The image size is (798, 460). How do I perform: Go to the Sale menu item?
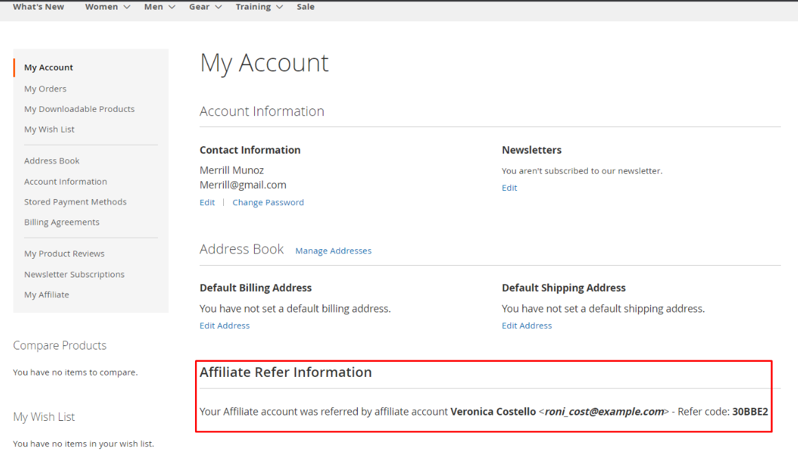point(306,7)
